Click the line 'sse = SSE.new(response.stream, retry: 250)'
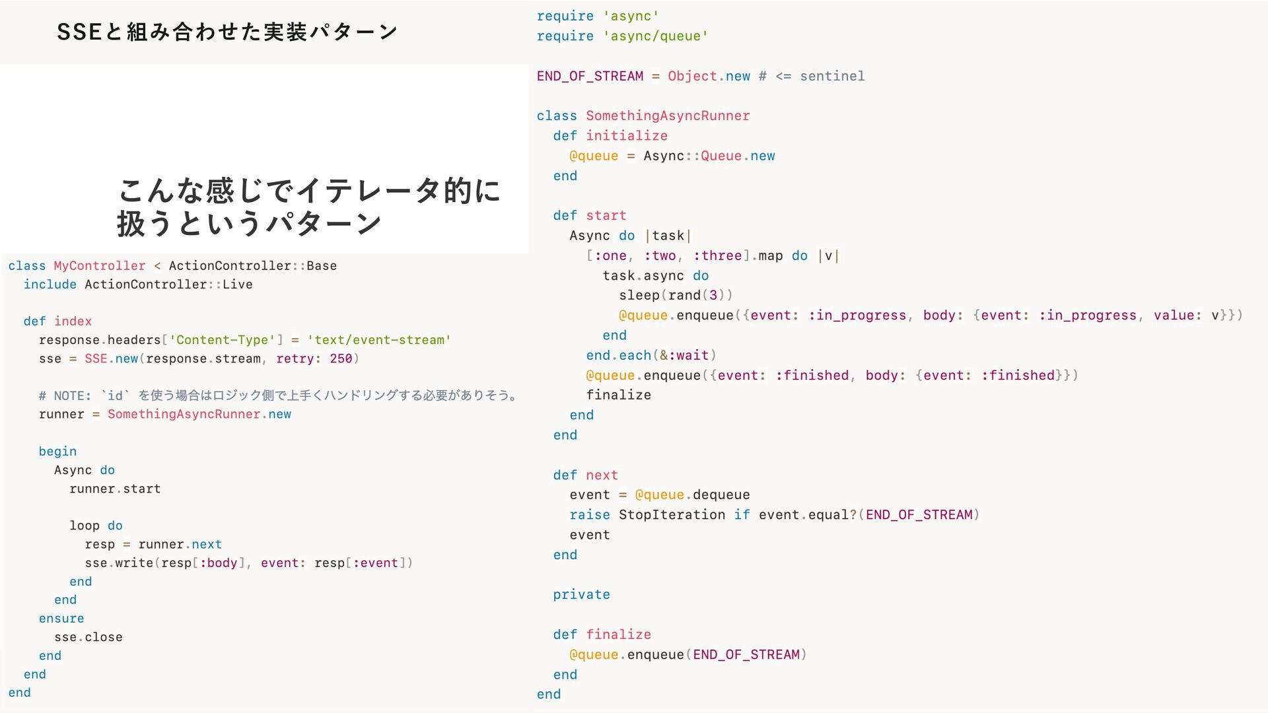 point(199,358)
